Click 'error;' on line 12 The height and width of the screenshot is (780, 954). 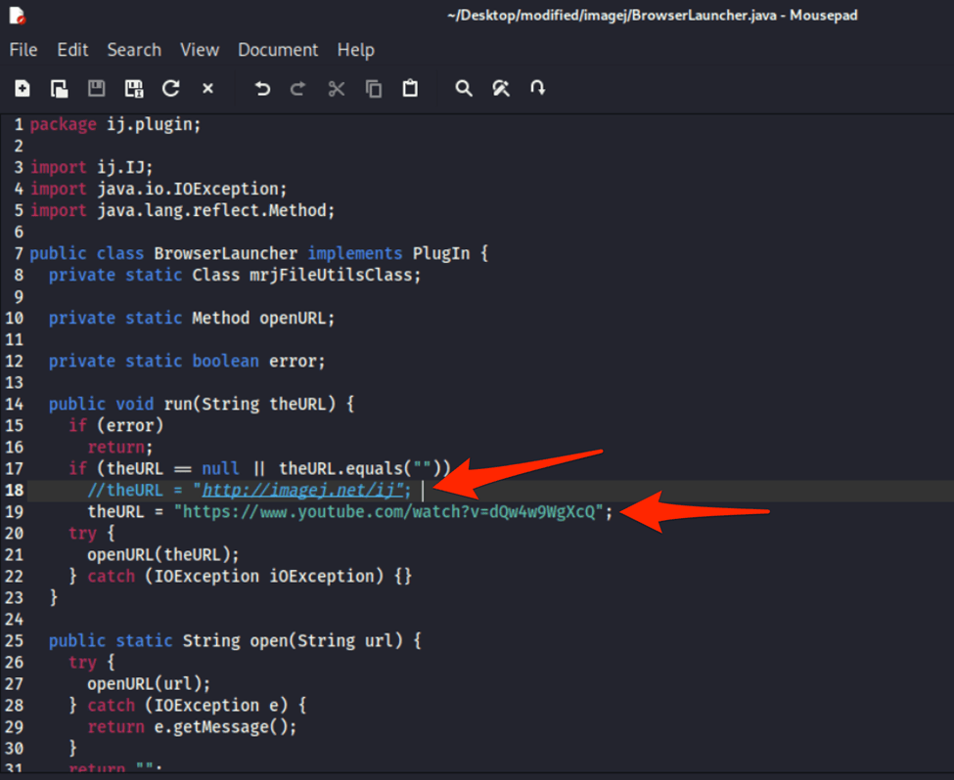296,361
